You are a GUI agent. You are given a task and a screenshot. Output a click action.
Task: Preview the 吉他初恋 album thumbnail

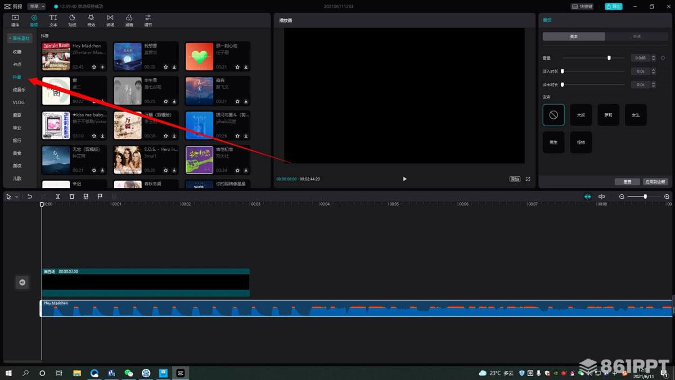click(x=200, y=160)
